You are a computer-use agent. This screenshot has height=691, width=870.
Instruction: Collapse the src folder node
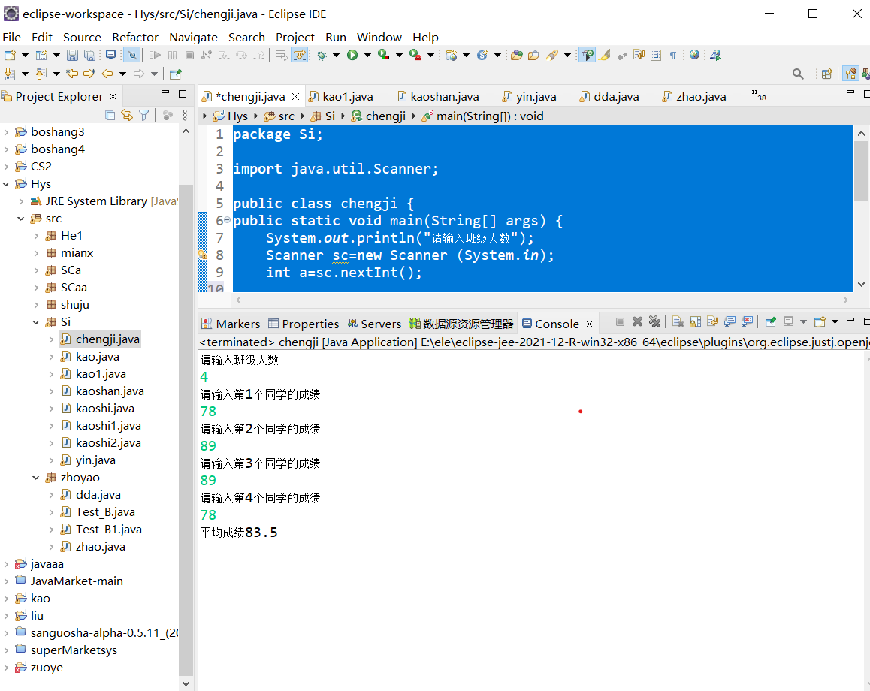pos(20,219)
